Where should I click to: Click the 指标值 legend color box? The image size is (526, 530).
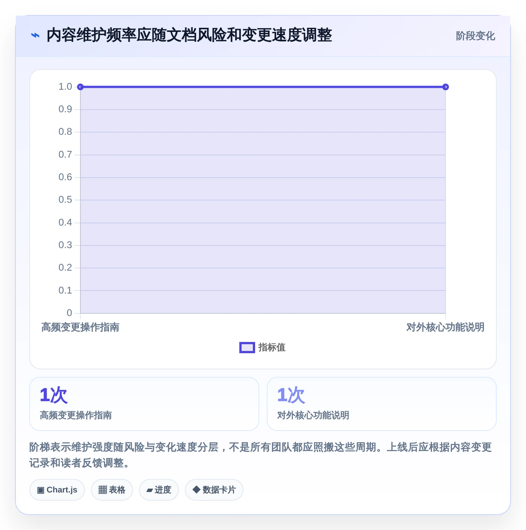[x=247, y=348]
